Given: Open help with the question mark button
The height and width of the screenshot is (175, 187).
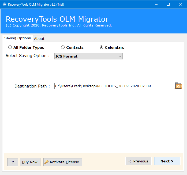Looking at the screenshot, I should click(x=13, y=162).
